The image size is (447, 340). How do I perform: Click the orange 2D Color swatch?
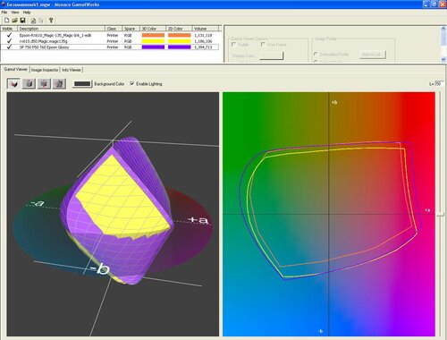(x=180, y=35)
